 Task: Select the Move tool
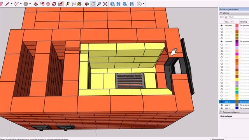click(x=48, y=4)
